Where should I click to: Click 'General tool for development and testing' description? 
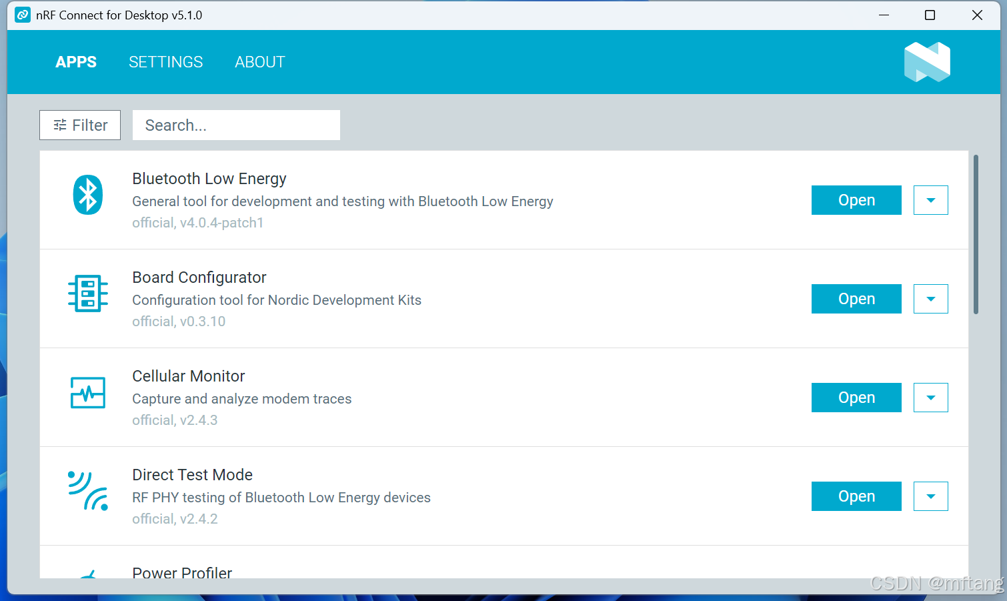point(343,201)
